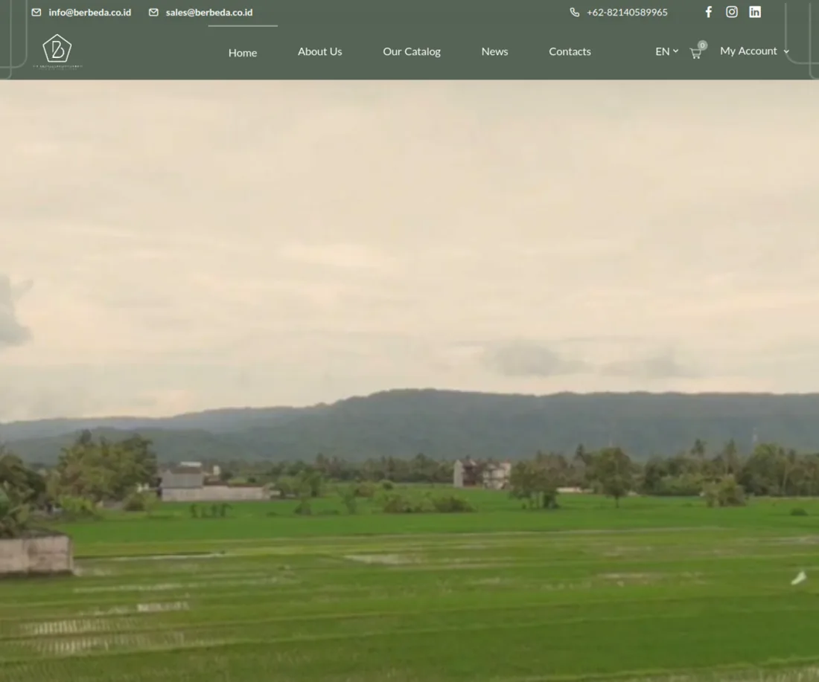Click the +62-82140589965 phone number link
This screenshot has height=682, width=819.
pos(627,12)
